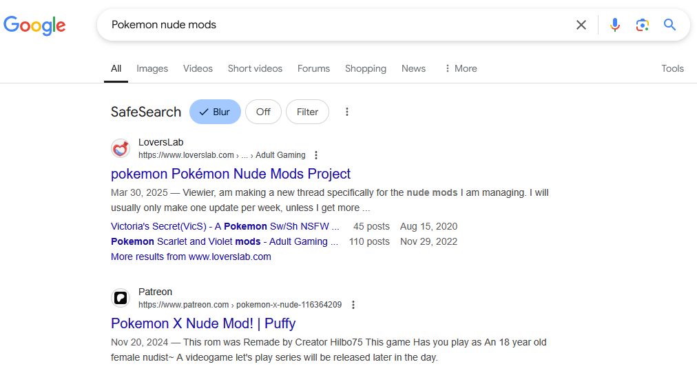Open Google Lens image search icon

(x=643, y=25)
